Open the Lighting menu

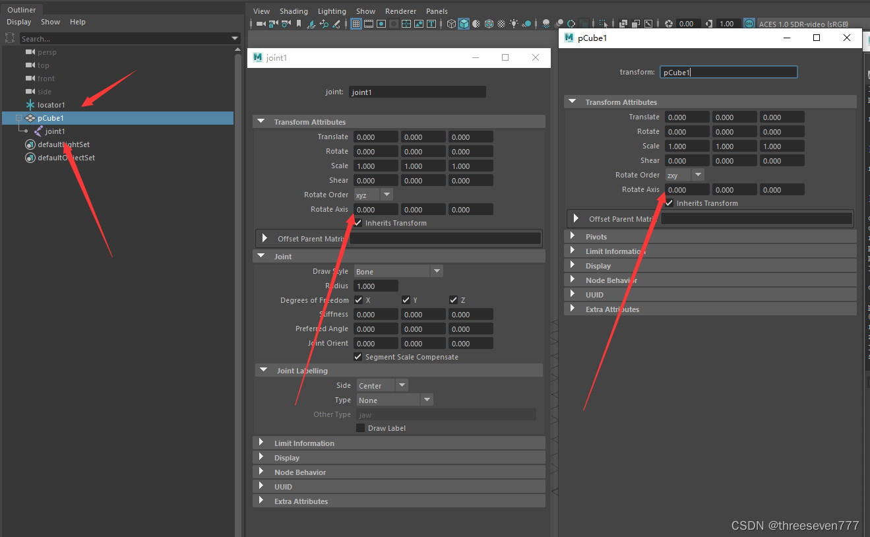point(332,11)
